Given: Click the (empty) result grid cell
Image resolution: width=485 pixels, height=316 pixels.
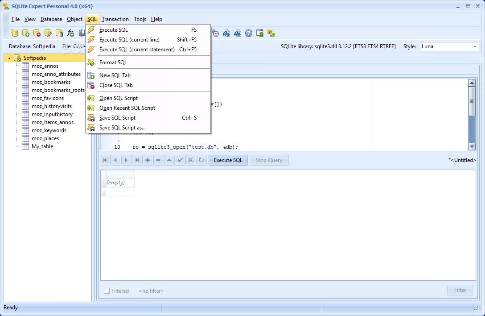Looking at the screenshot, I should (x=120, y=183).
